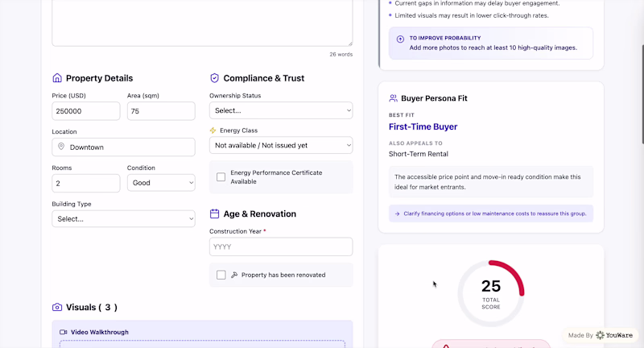Image resolution: width=644 pixels, height=348 pixels.
Task: Click the location pin icon in Location field
Action: click(x=61, y=147)
